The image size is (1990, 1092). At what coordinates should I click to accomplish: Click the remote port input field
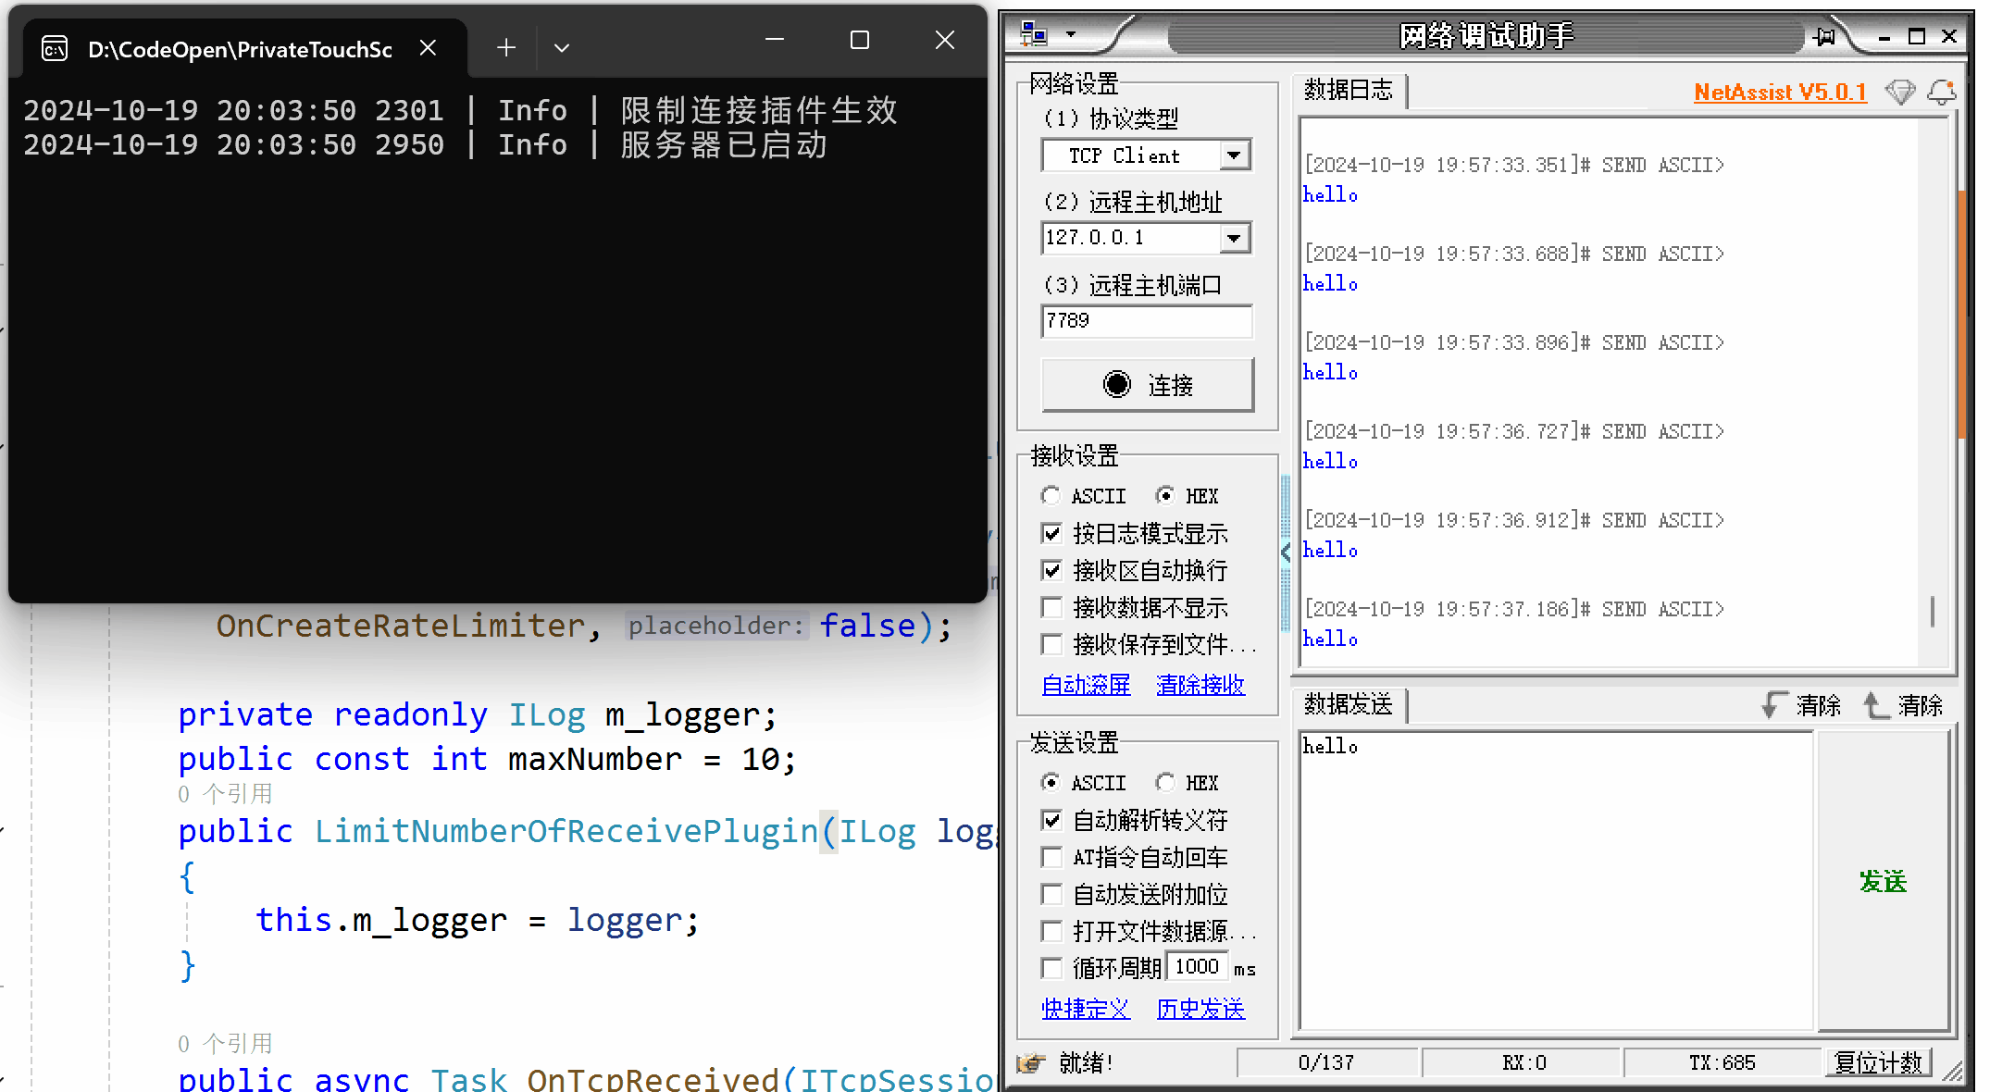[1147, 321]
